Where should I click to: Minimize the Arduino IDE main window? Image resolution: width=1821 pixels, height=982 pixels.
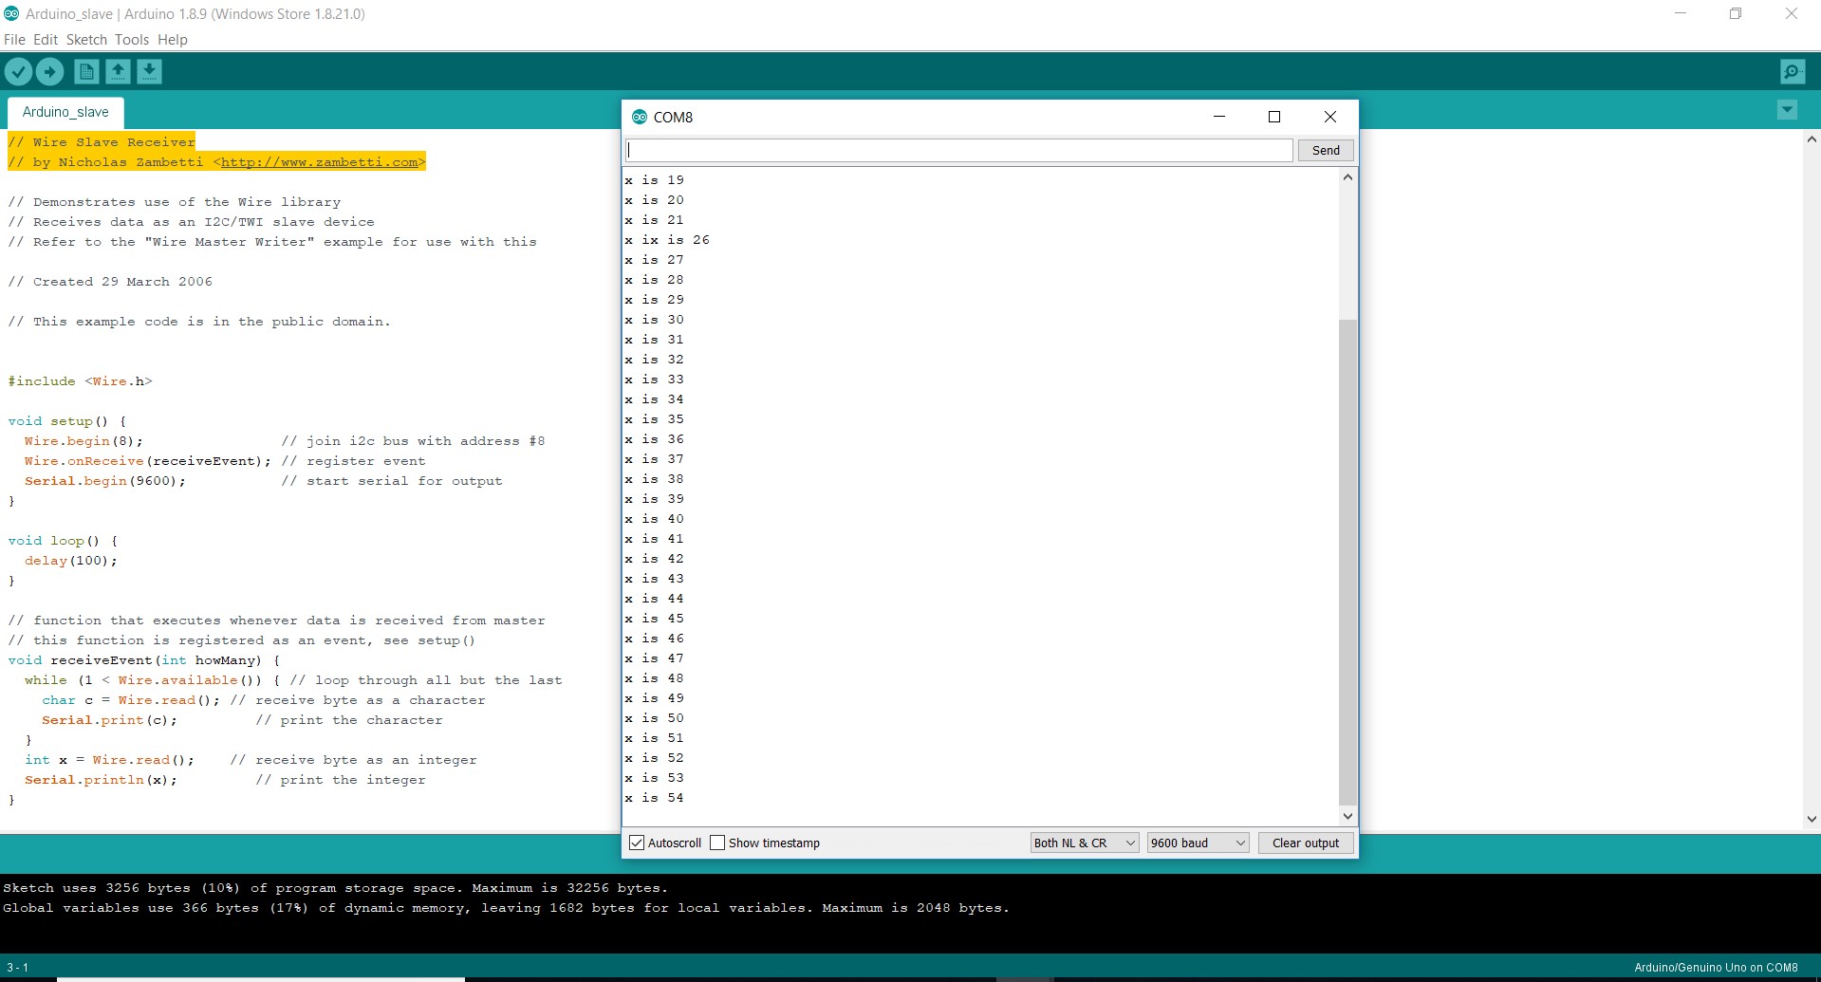pyautogui.click(x=1681, y=13)
